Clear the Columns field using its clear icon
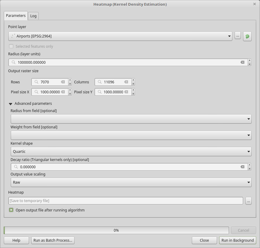 point(126,82)
